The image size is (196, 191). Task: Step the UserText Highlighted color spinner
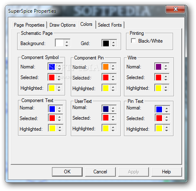tap(113, 128)
